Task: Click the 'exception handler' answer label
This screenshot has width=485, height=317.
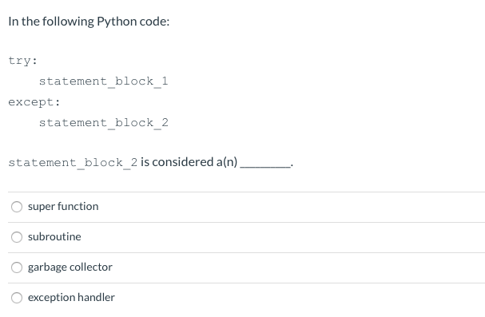Action: point(71,298)
